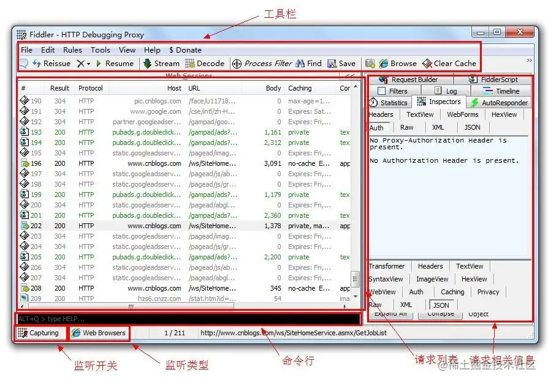Switch to the Request Builder tab
The width and height of the screenshot is (548, 383).
[x=408, y=80]
